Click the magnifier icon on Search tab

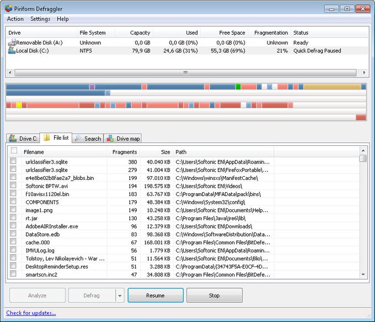78,138
